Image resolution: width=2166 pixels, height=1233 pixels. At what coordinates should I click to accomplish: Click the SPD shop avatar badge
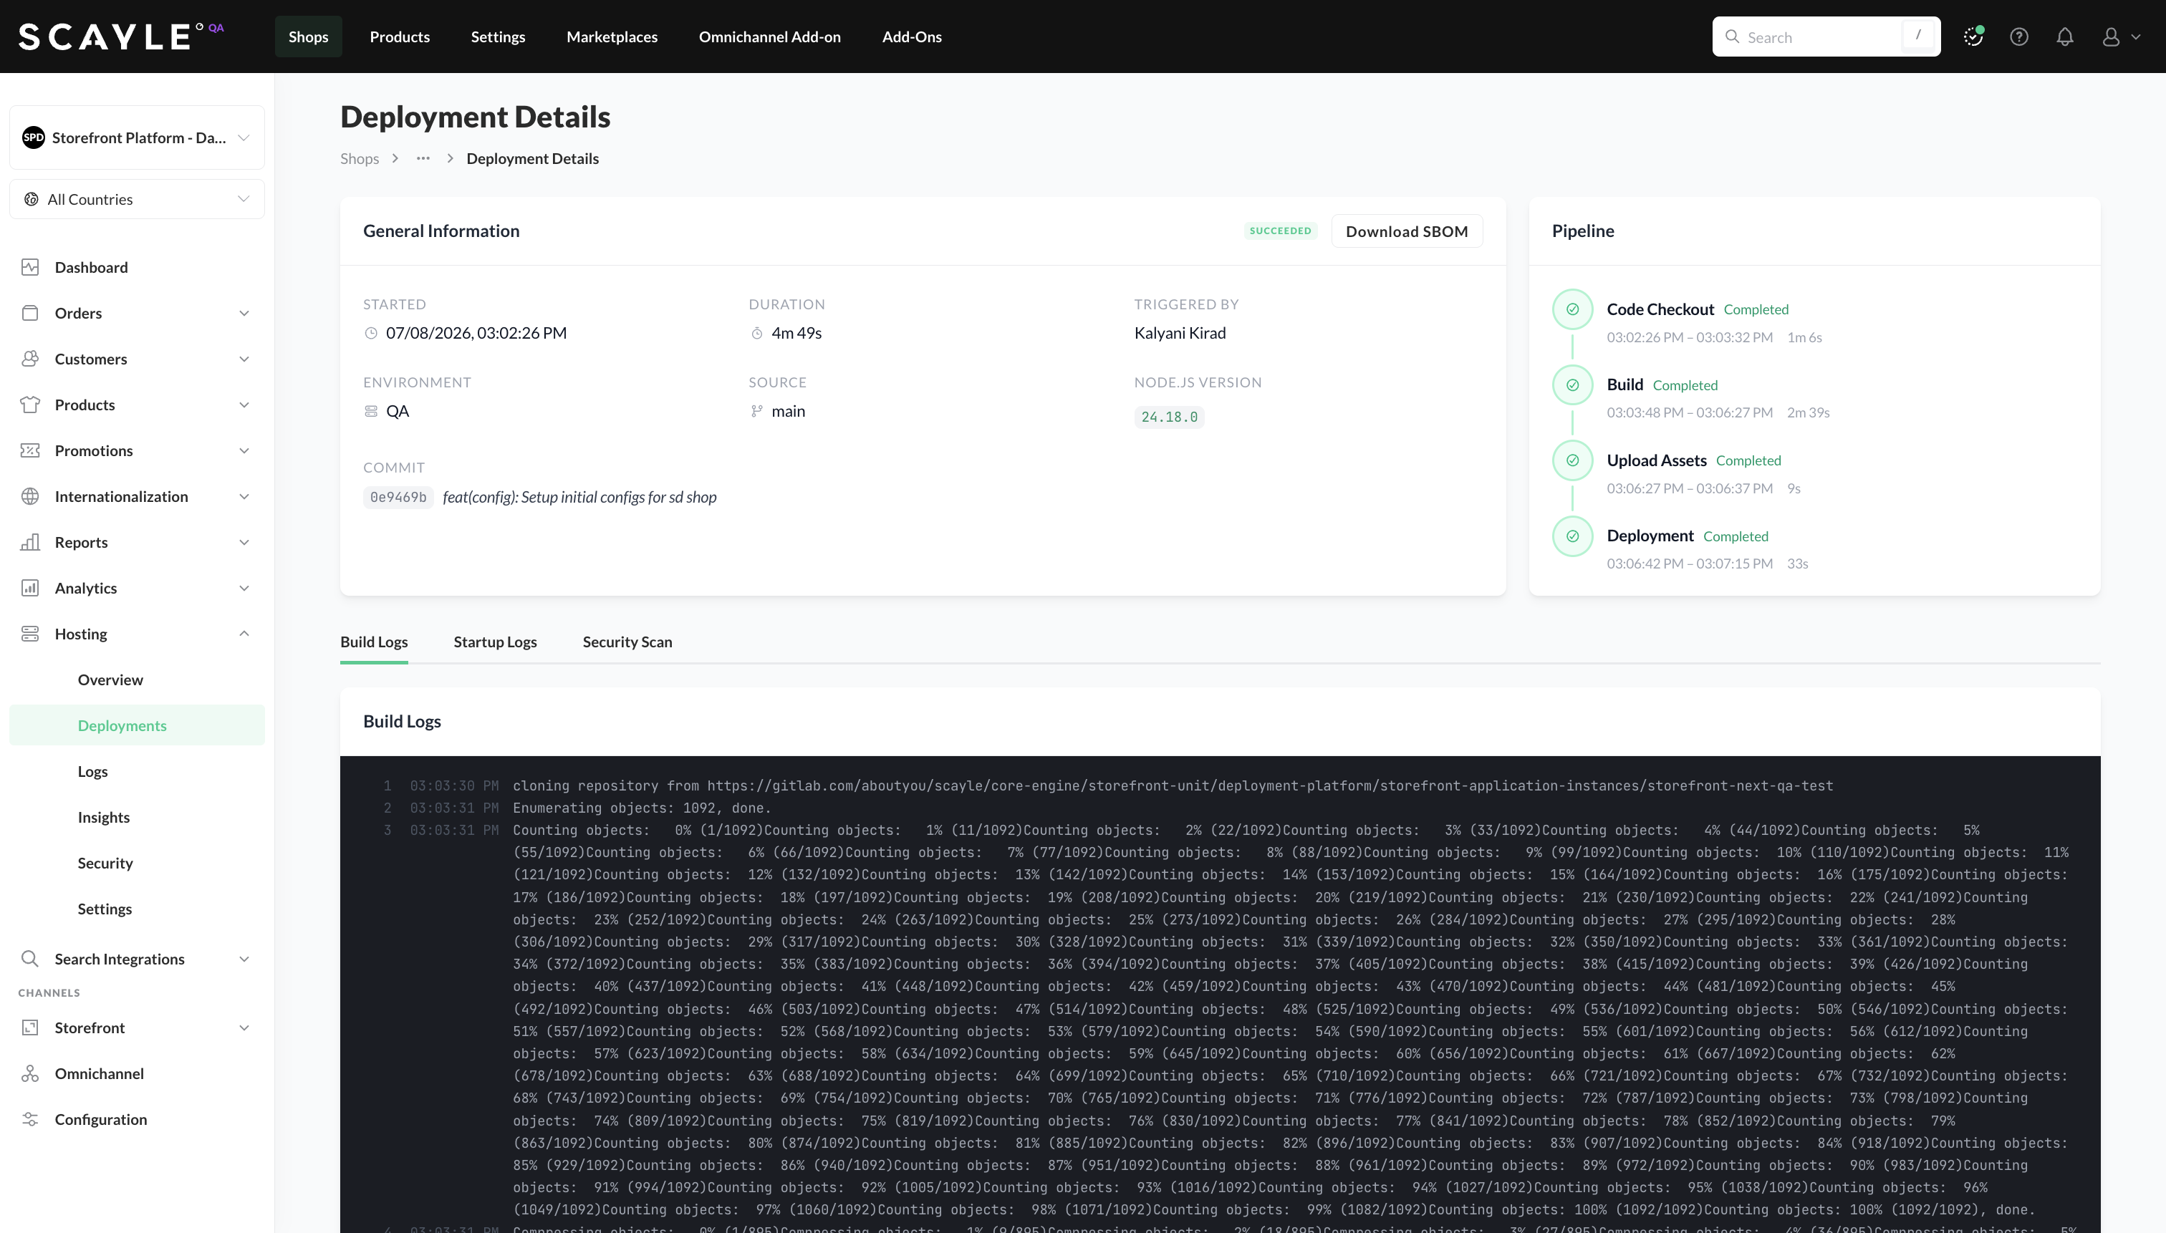[x=33, y=137]
